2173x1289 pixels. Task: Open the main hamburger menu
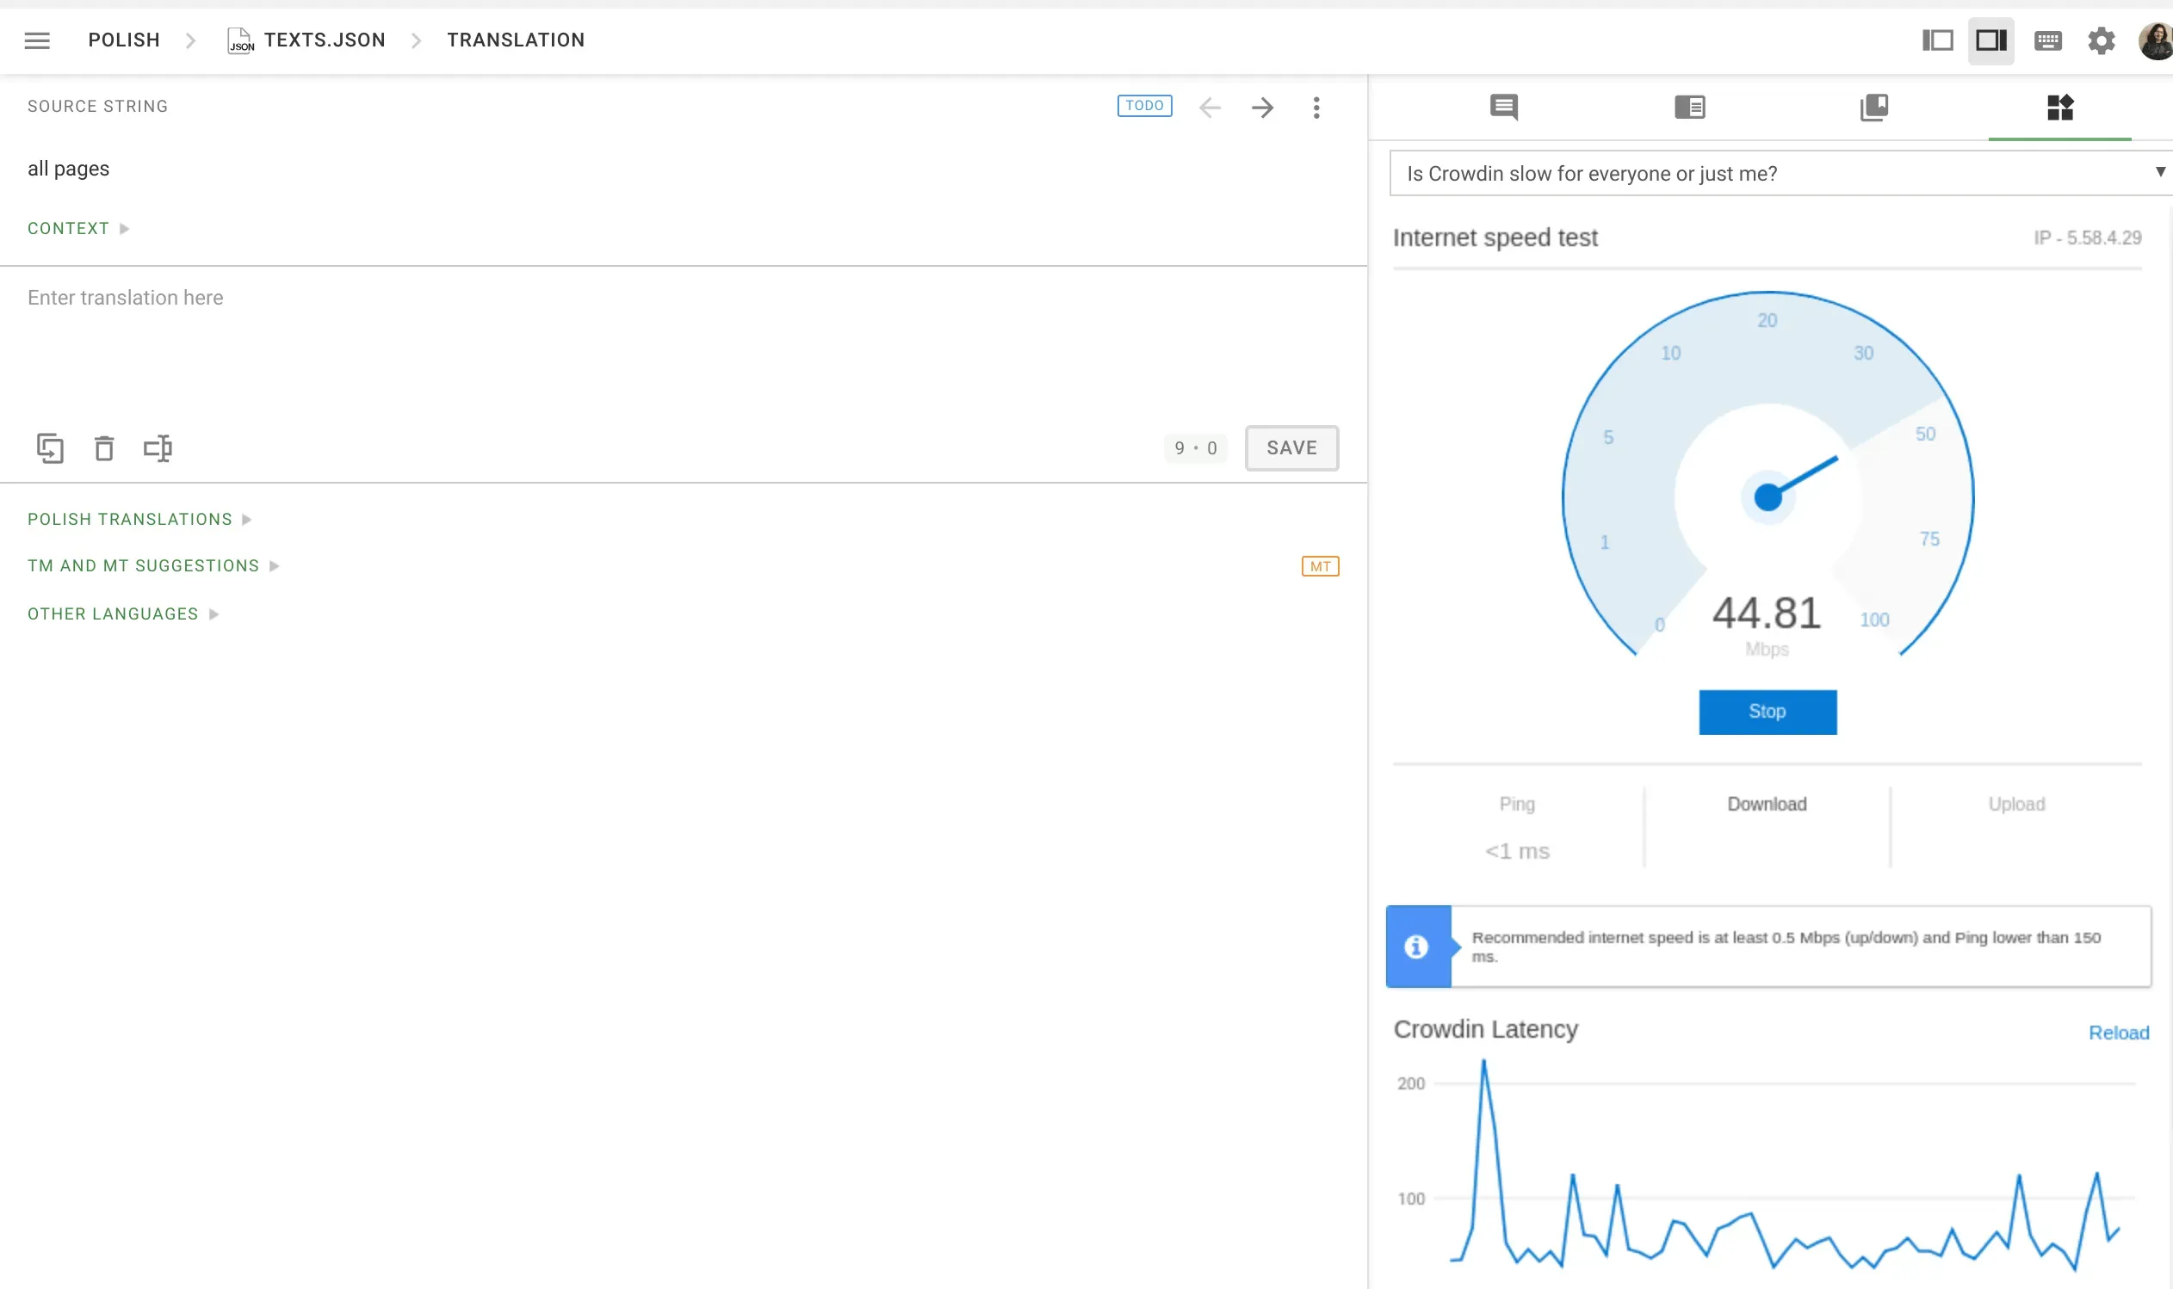[x=37, y=40]
